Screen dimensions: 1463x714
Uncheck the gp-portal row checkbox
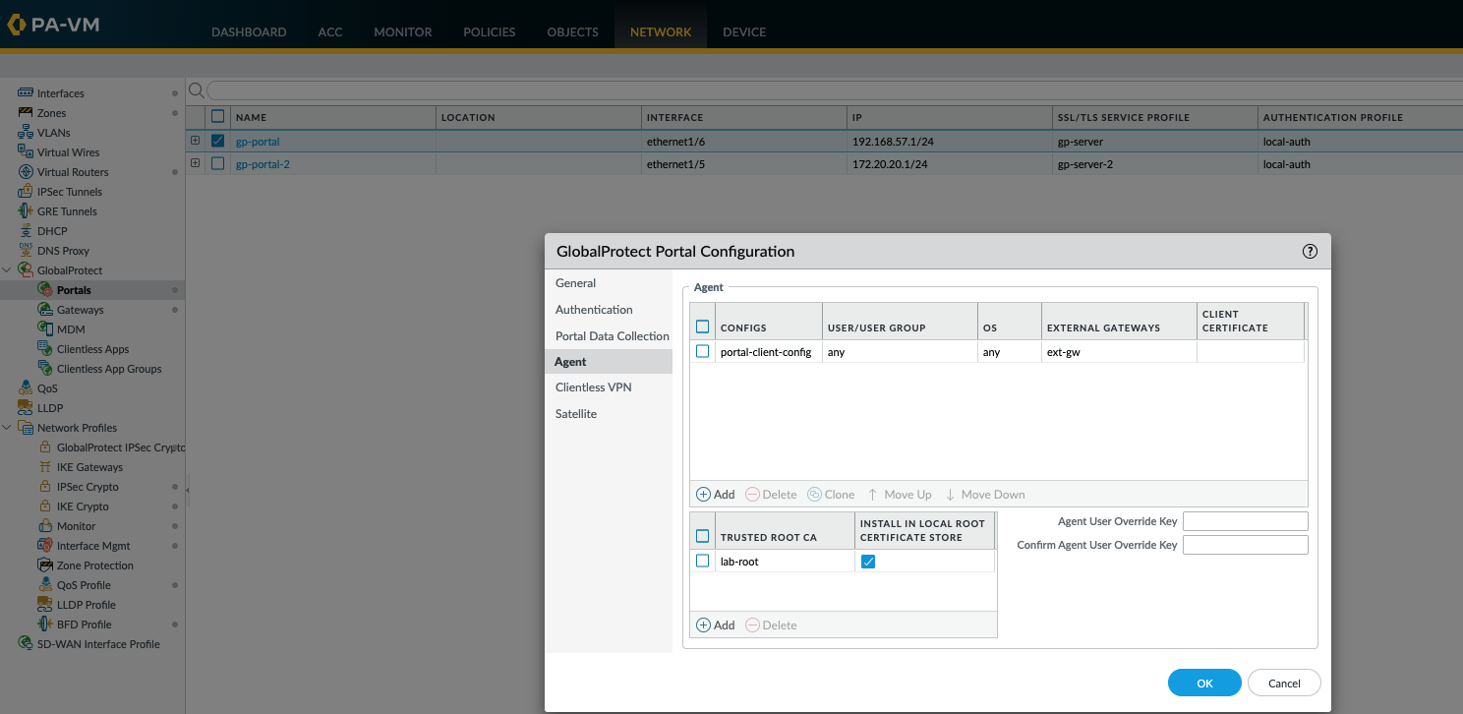(217, 140)
